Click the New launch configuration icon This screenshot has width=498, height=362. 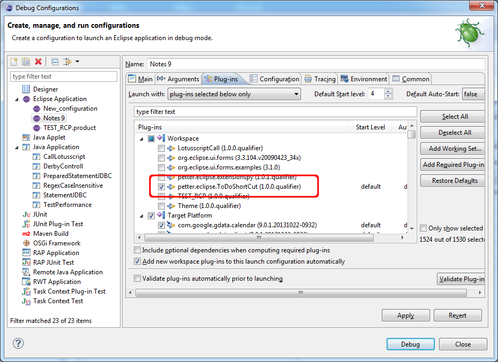point(14,62)
